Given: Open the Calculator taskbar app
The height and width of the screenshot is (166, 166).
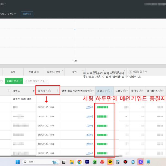Looking at the screenshot, I should (118, 162).
